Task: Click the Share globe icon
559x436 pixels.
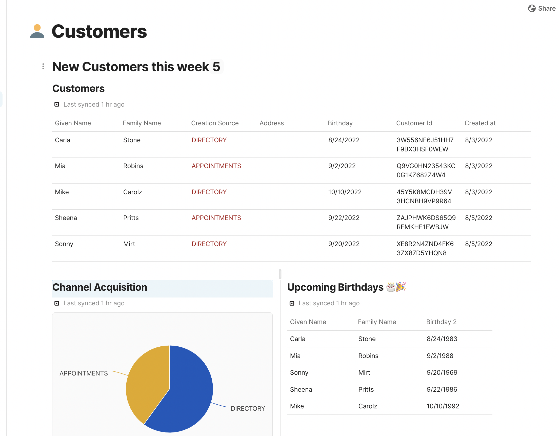Action: [x=532, y=8]
